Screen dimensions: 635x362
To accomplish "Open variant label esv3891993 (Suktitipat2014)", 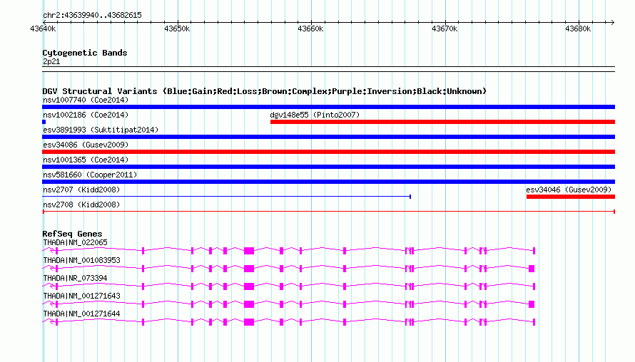I will tap(101, 130).
